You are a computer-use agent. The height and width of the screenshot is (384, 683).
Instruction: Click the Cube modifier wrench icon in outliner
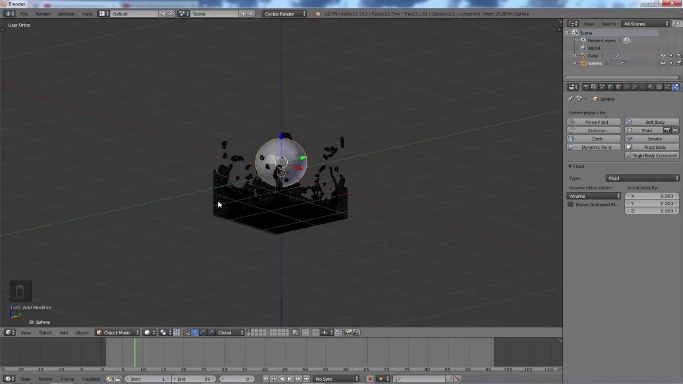(618, 55)
